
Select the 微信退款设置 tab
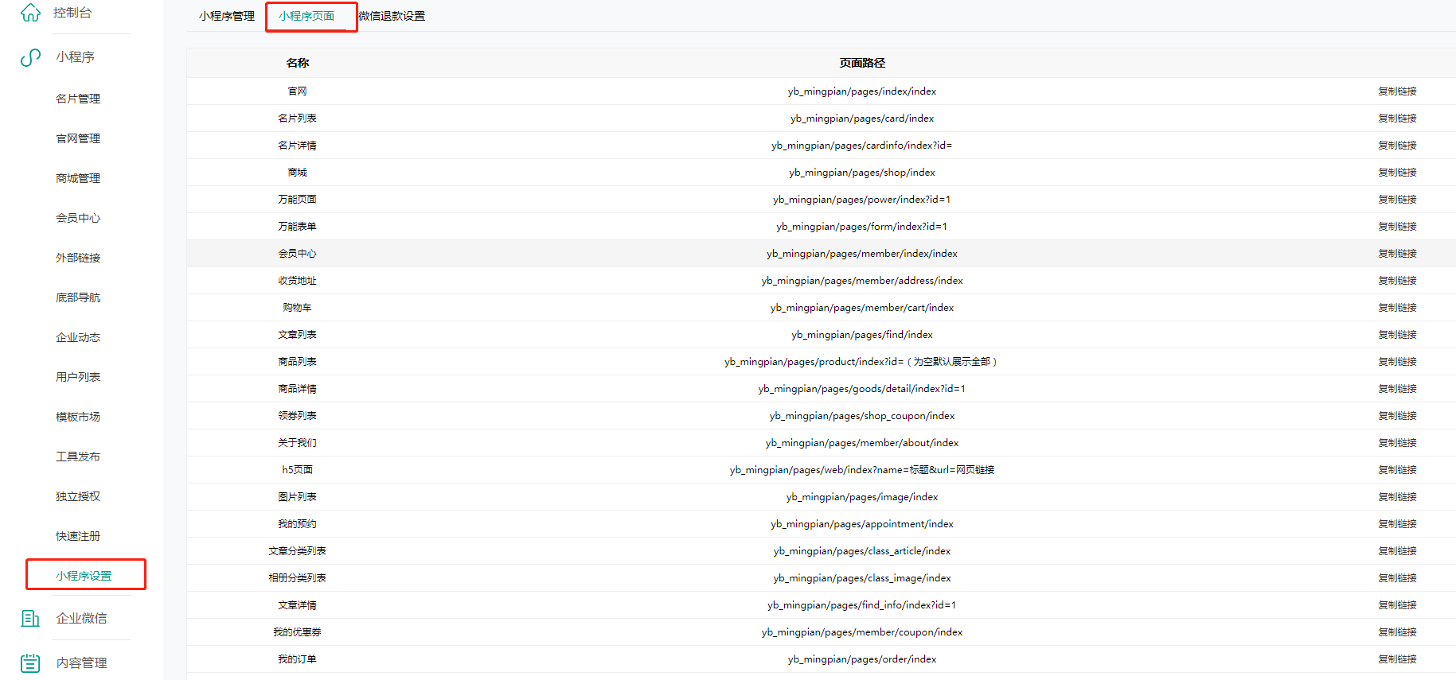[392, 16]
